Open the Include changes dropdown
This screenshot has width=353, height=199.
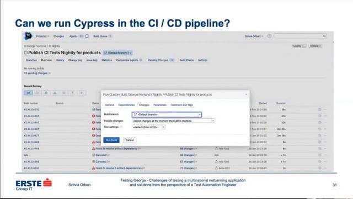173,121
